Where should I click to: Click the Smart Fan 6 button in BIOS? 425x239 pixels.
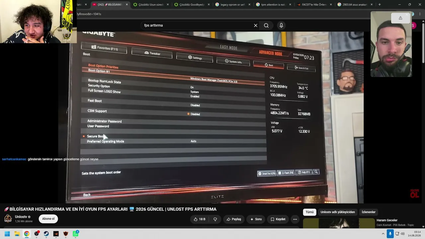pyautogui.click(x=267, y=173)
